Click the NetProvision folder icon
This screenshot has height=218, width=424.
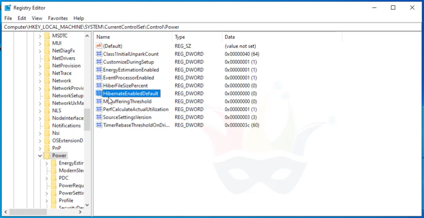pos(48,66)
